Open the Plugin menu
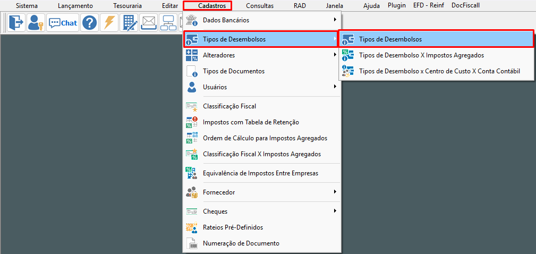This screenshot has width=536, height=254. click(x=397, y=5)
